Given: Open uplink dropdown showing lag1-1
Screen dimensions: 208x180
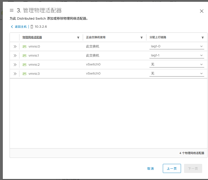Looking at the screenshot, I should 177,55.
